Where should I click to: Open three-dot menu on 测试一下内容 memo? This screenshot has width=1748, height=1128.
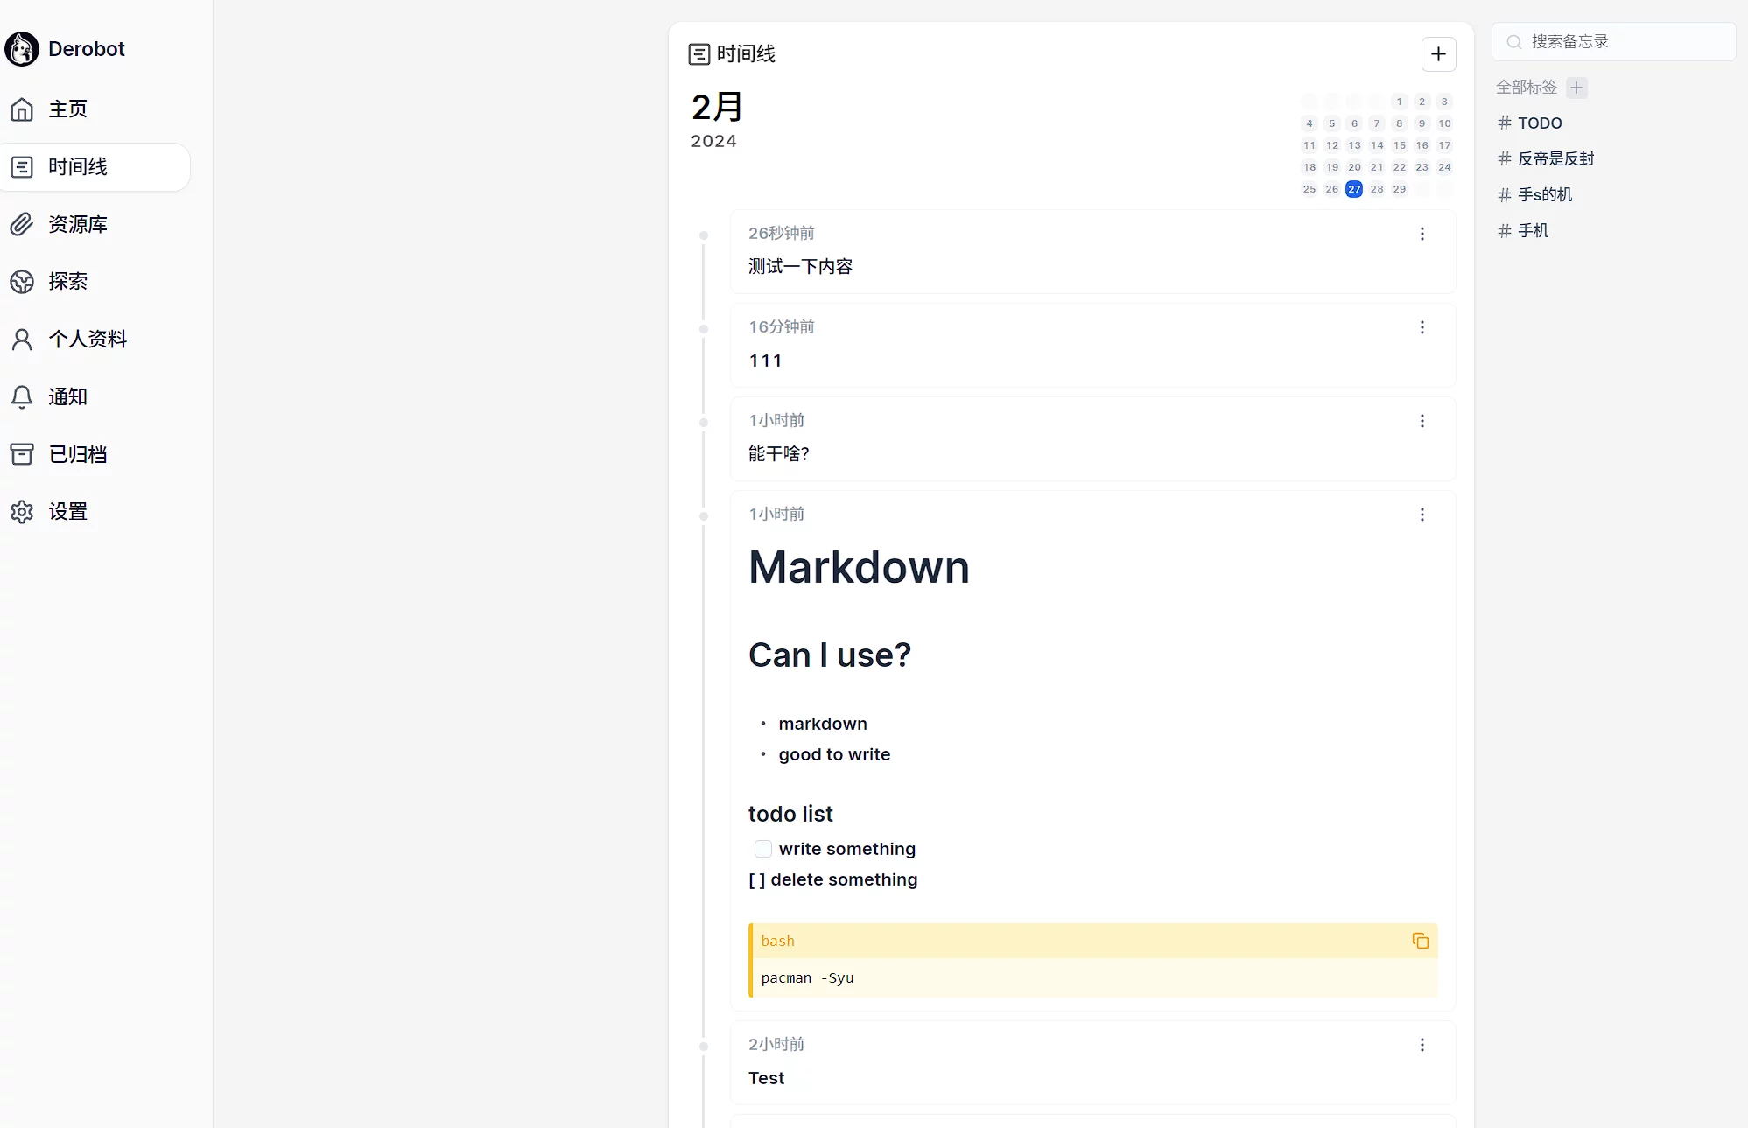(1422, 234)
